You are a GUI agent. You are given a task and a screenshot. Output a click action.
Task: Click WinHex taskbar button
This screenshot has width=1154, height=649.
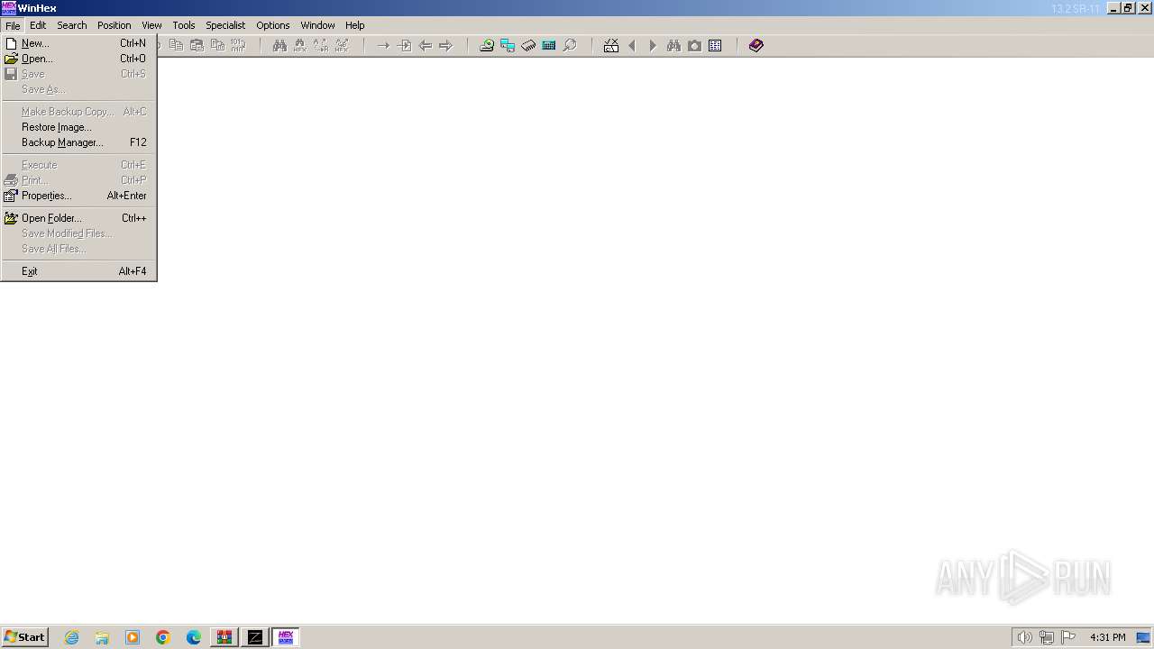tap(286, 637)
